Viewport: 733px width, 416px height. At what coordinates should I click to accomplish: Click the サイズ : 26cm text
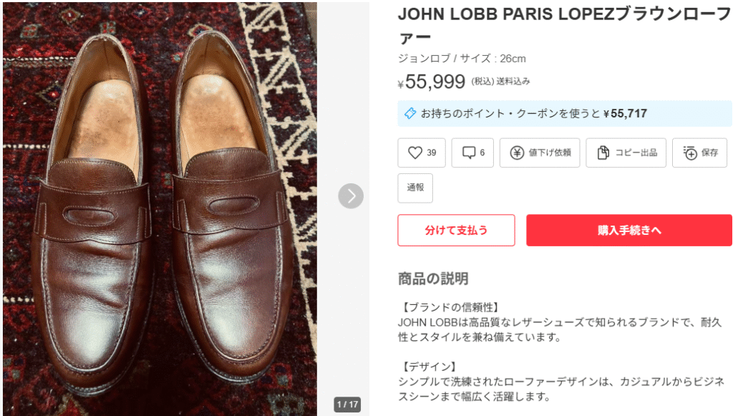click(492, 59)
